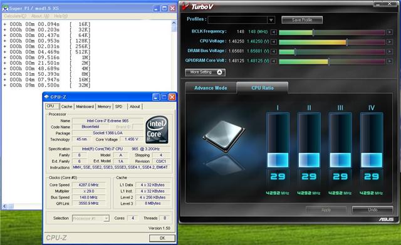Click the Super PI title bar icon
This screenshot has width=401, height=245.
6,8
